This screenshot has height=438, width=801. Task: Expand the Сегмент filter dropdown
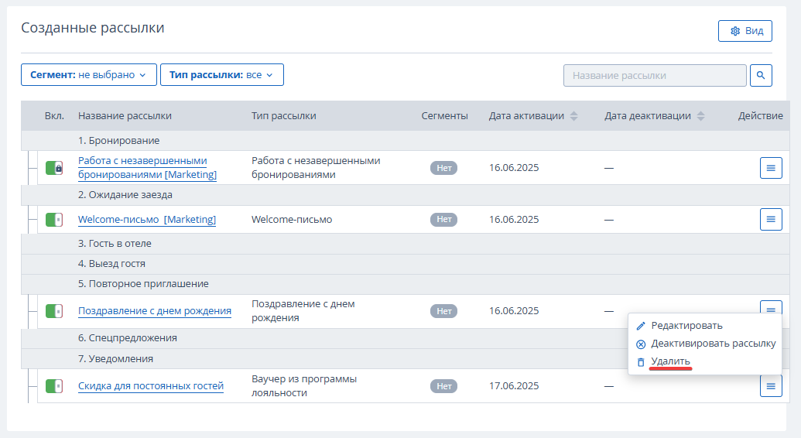[x=89, y=74]
